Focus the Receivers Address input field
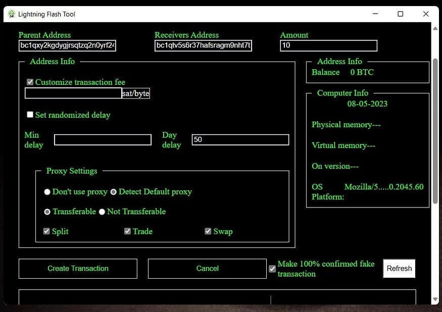Viewport: 442px width, 312px height. [203, 46]
